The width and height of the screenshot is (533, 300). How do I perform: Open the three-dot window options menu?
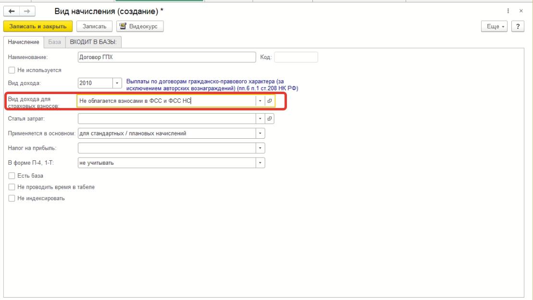pos(508,11)
